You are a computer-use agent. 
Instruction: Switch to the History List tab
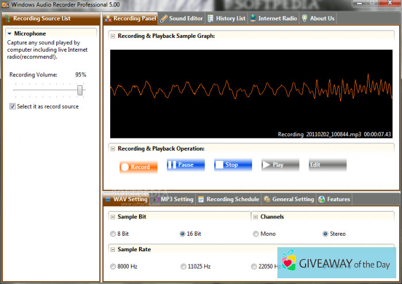[226, 18]
